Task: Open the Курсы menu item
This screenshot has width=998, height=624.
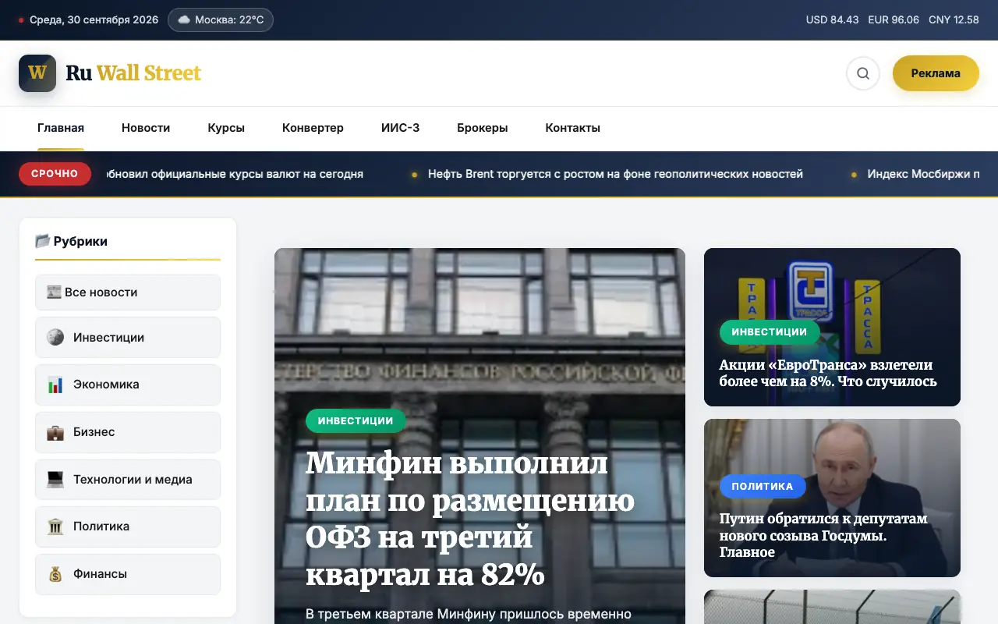Action: pyautogui.click(x=226, y=128)
